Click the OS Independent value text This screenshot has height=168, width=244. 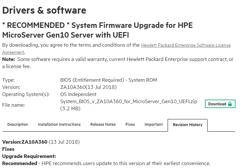78,94
